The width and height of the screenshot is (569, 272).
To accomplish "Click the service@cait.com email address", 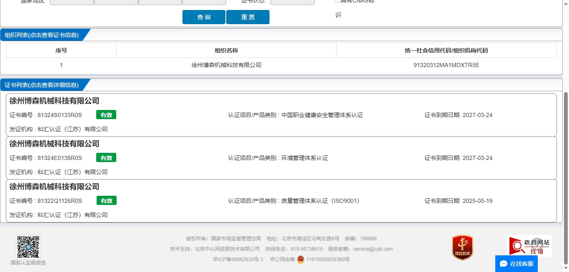I will click(373, 249).
